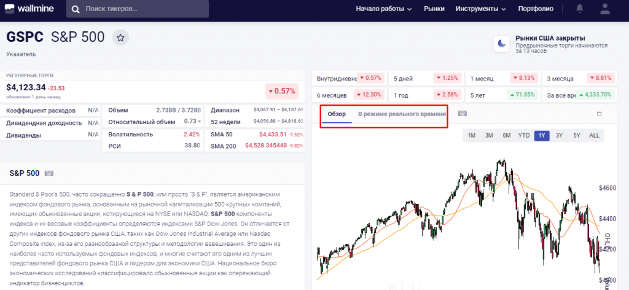Expand chart with the fullscreen square icon
The width and height of the screenshot is (629, 290).
pyautogui.click(x=599, y=114)
